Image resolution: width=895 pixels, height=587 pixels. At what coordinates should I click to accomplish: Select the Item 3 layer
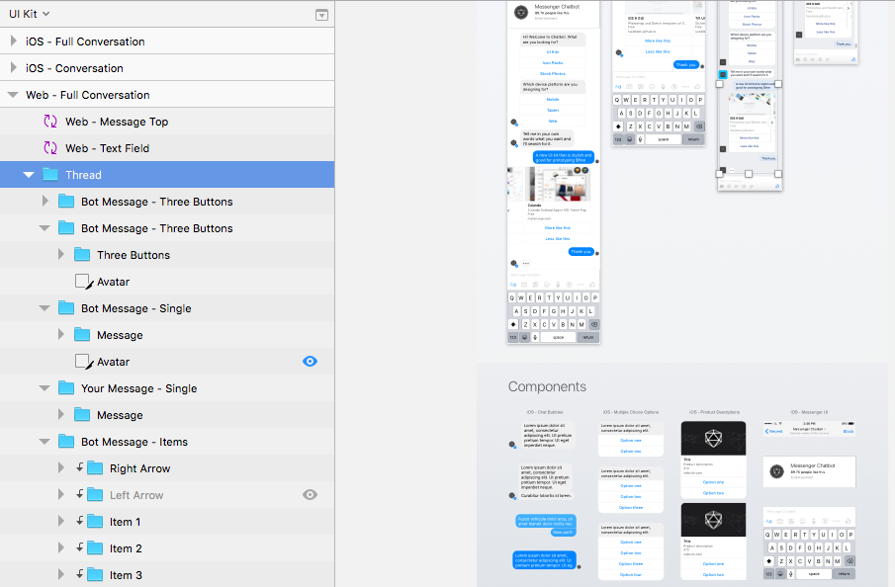[x=126, y=575]
